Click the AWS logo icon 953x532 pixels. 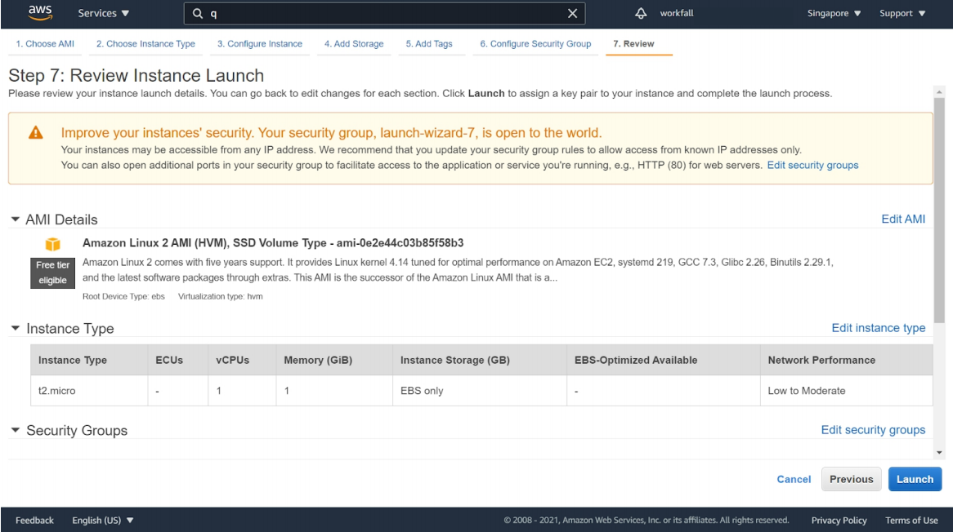point(40,12)
